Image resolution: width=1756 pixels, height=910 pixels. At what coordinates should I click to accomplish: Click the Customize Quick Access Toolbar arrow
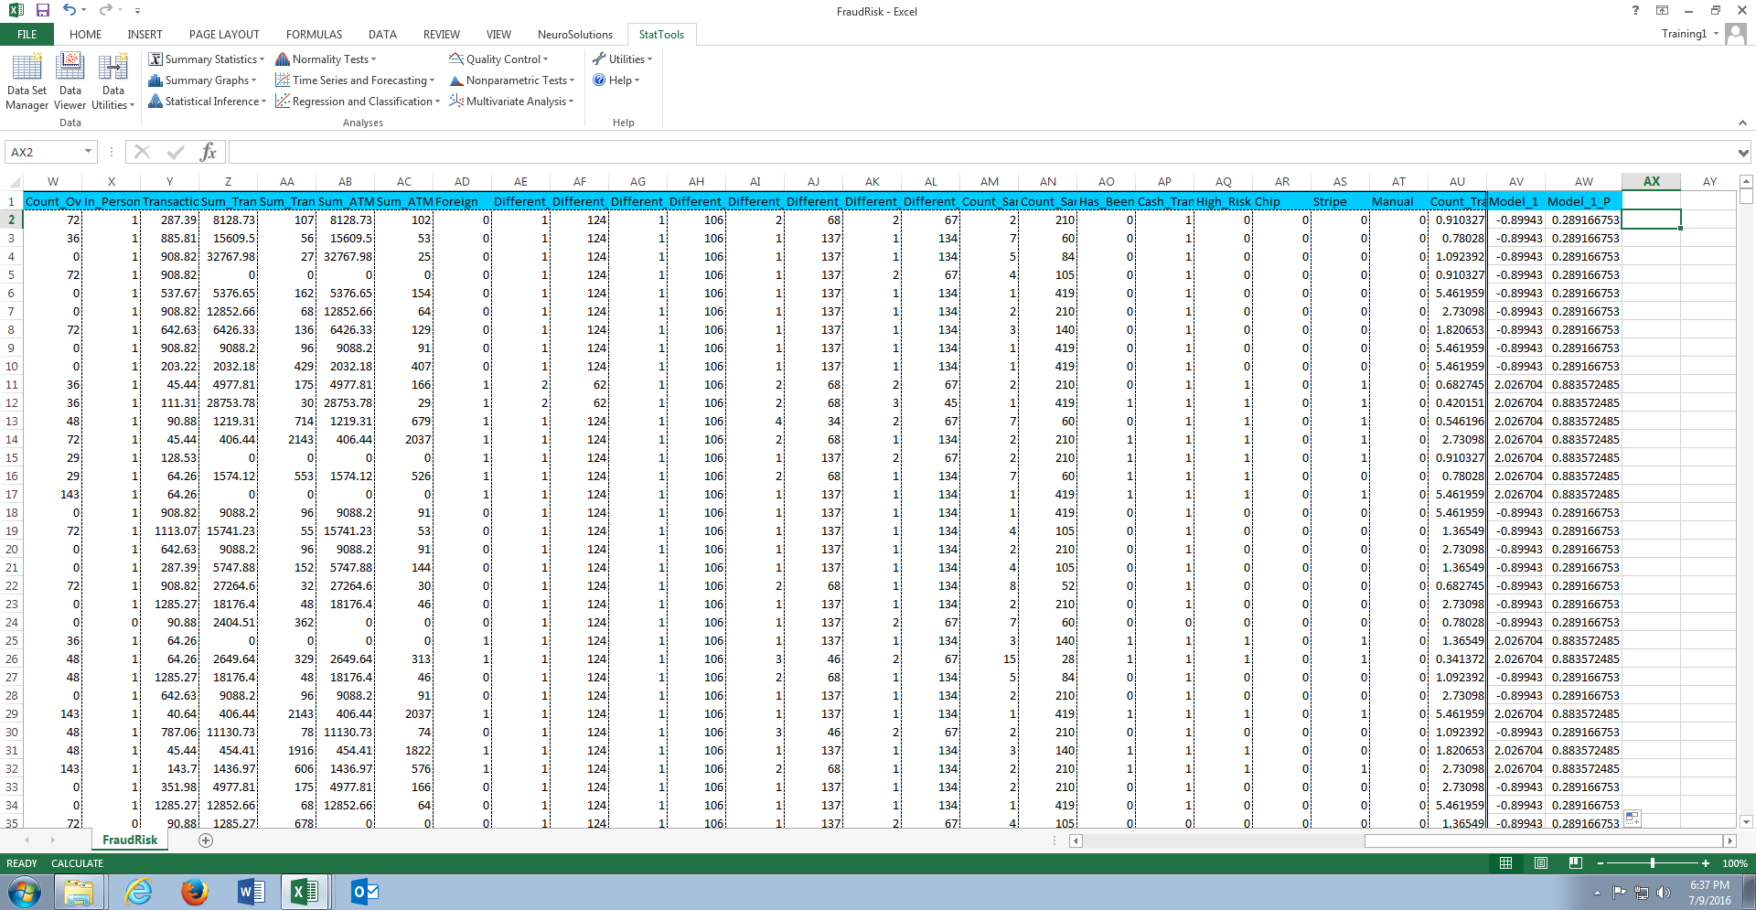[137, 11]
